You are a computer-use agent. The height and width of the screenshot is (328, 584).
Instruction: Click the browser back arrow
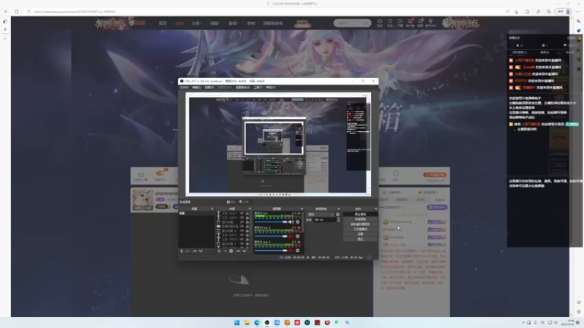(x=6, y=12)
